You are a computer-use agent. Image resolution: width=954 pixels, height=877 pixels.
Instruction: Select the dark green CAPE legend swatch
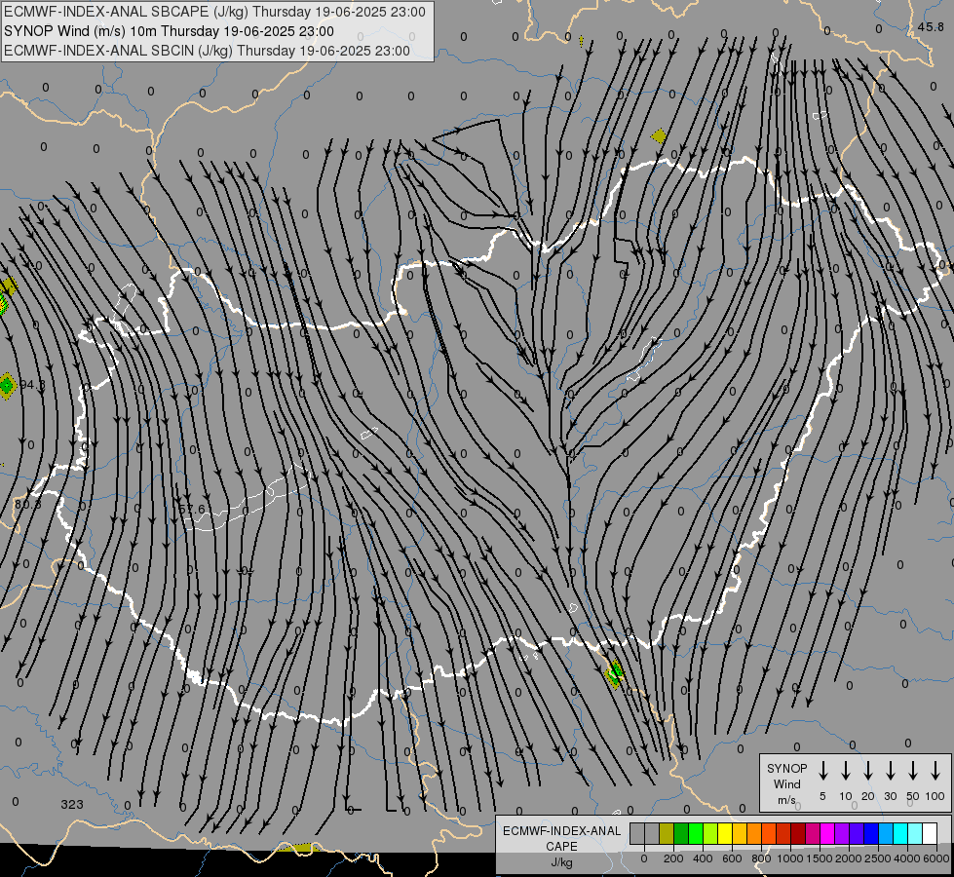coord(681,833)
